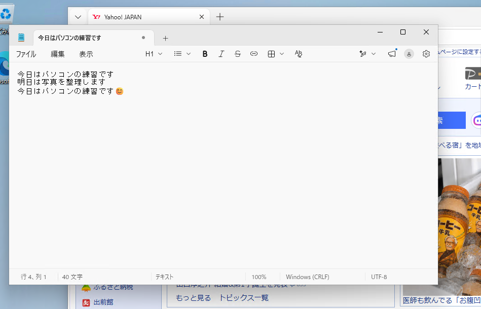Open the browser tab search chevron
The image size is (481, 309).
point(78,17)
